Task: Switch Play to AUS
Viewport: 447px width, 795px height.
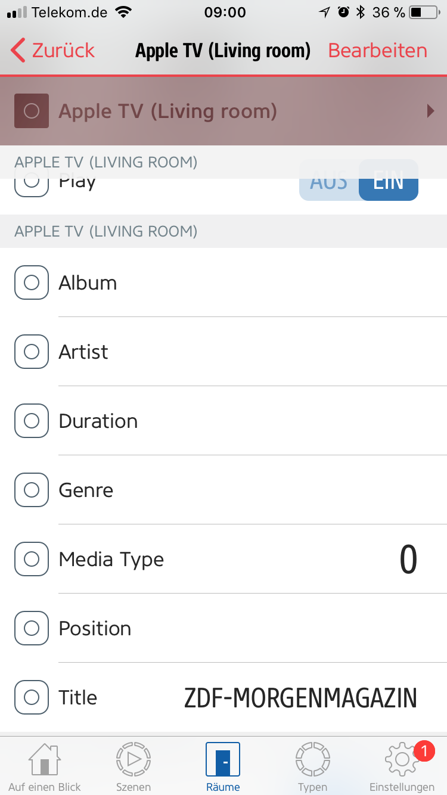Action: pyautogui.click(x=329, y=182)
